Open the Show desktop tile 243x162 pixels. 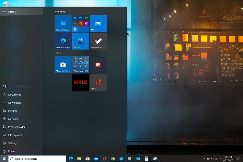[x=63, y=23]
